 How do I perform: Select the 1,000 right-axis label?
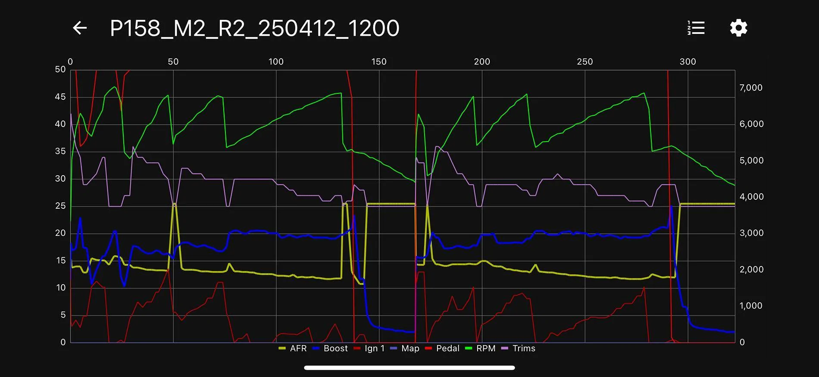(x=751, y=306)
